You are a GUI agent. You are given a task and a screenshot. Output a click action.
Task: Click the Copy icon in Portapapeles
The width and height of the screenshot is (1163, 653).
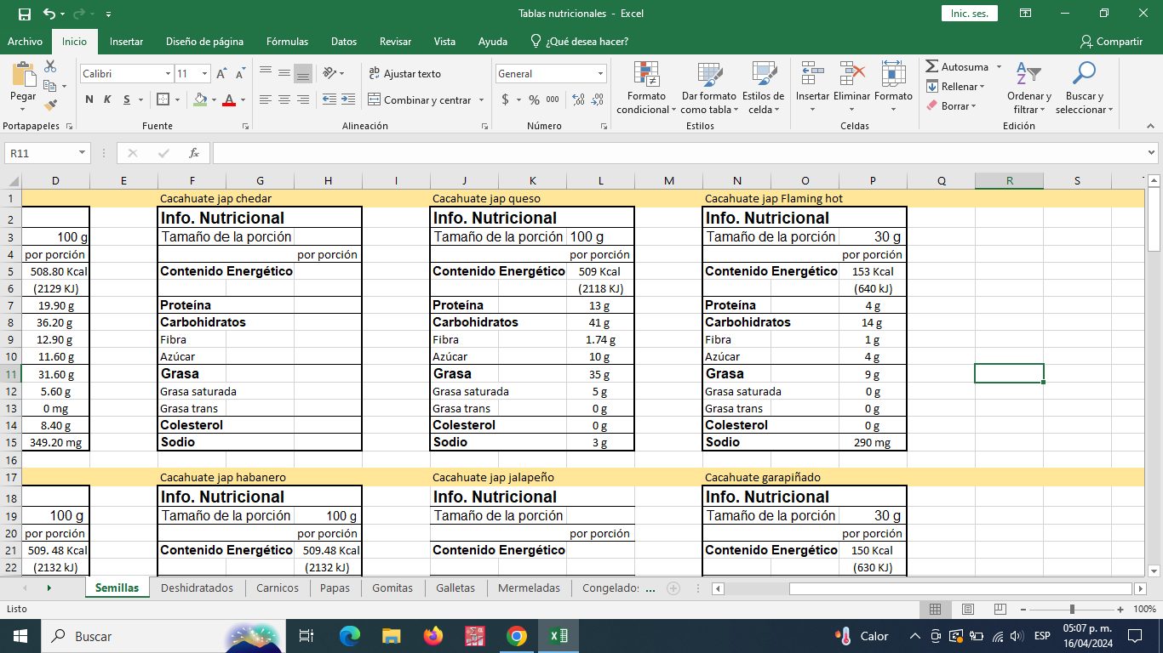pyautogui.click(x=50, y=86)
